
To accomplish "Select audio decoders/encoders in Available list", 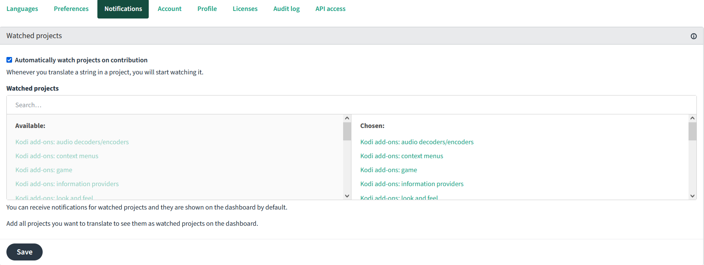I will (x=72, y=142).
